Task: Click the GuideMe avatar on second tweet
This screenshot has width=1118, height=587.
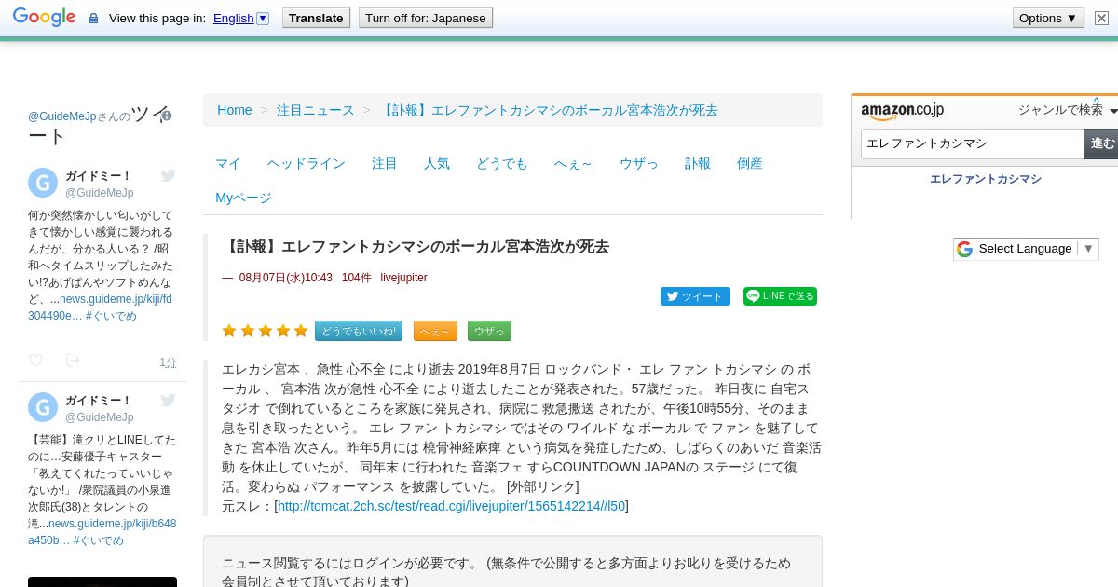Action: (x=43, y=407)
